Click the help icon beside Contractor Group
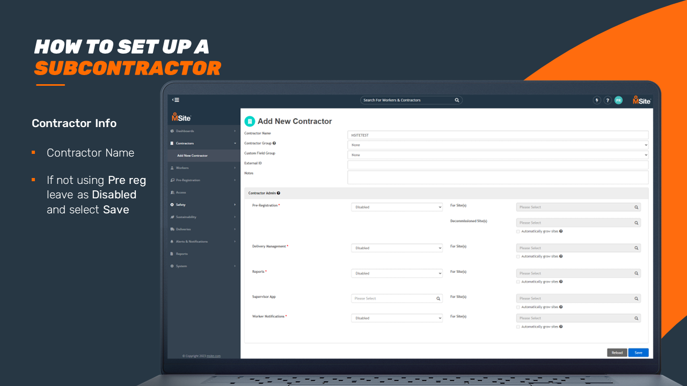The image size is (687, 386). [x=274, y=144]
